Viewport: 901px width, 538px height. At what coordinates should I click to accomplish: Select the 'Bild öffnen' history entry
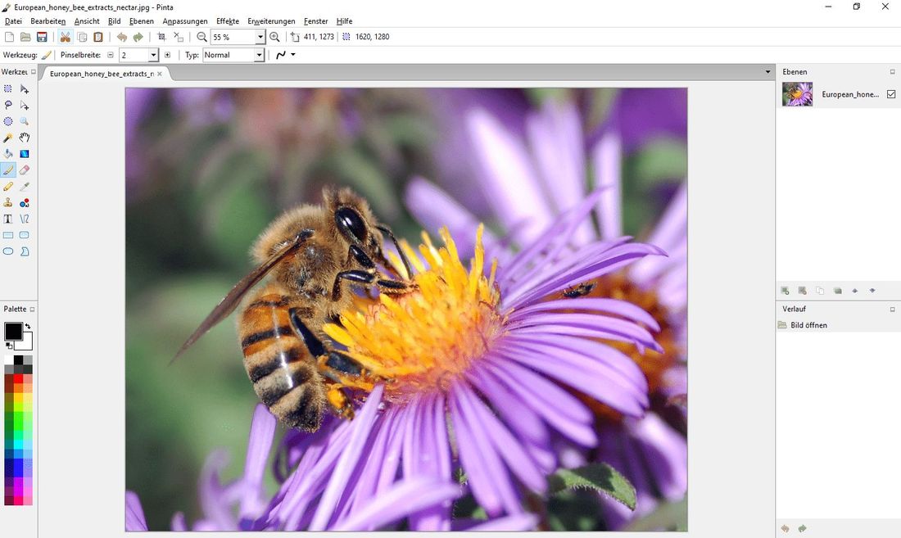point(808,325)
